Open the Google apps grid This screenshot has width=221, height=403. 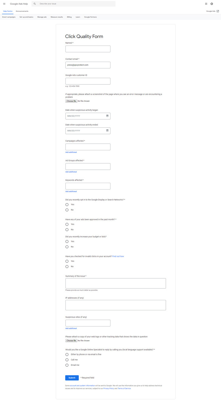(x=206, y=4)
